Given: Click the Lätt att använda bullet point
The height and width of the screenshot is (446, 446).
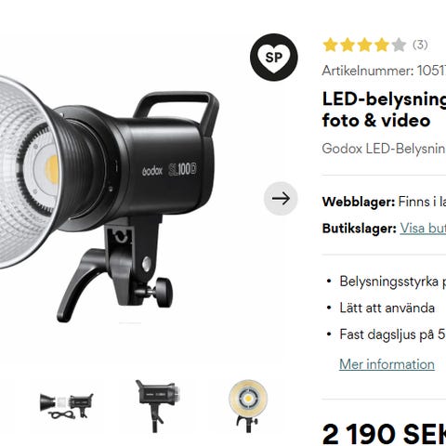Looking at the screenshot, I should click(387, 308).
